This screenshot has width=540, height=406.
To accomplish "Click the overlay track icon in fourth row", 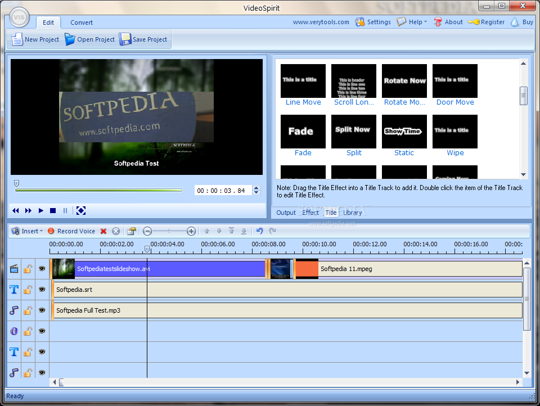I will tap(14, 331).
